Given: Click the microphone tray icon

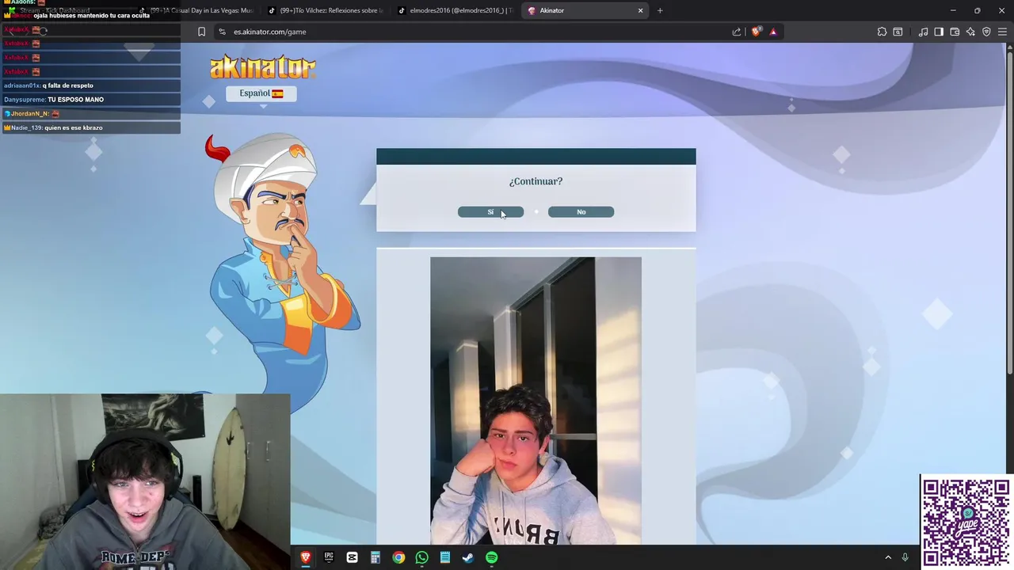Looking at the screenshot, I should tap(905, 557).
